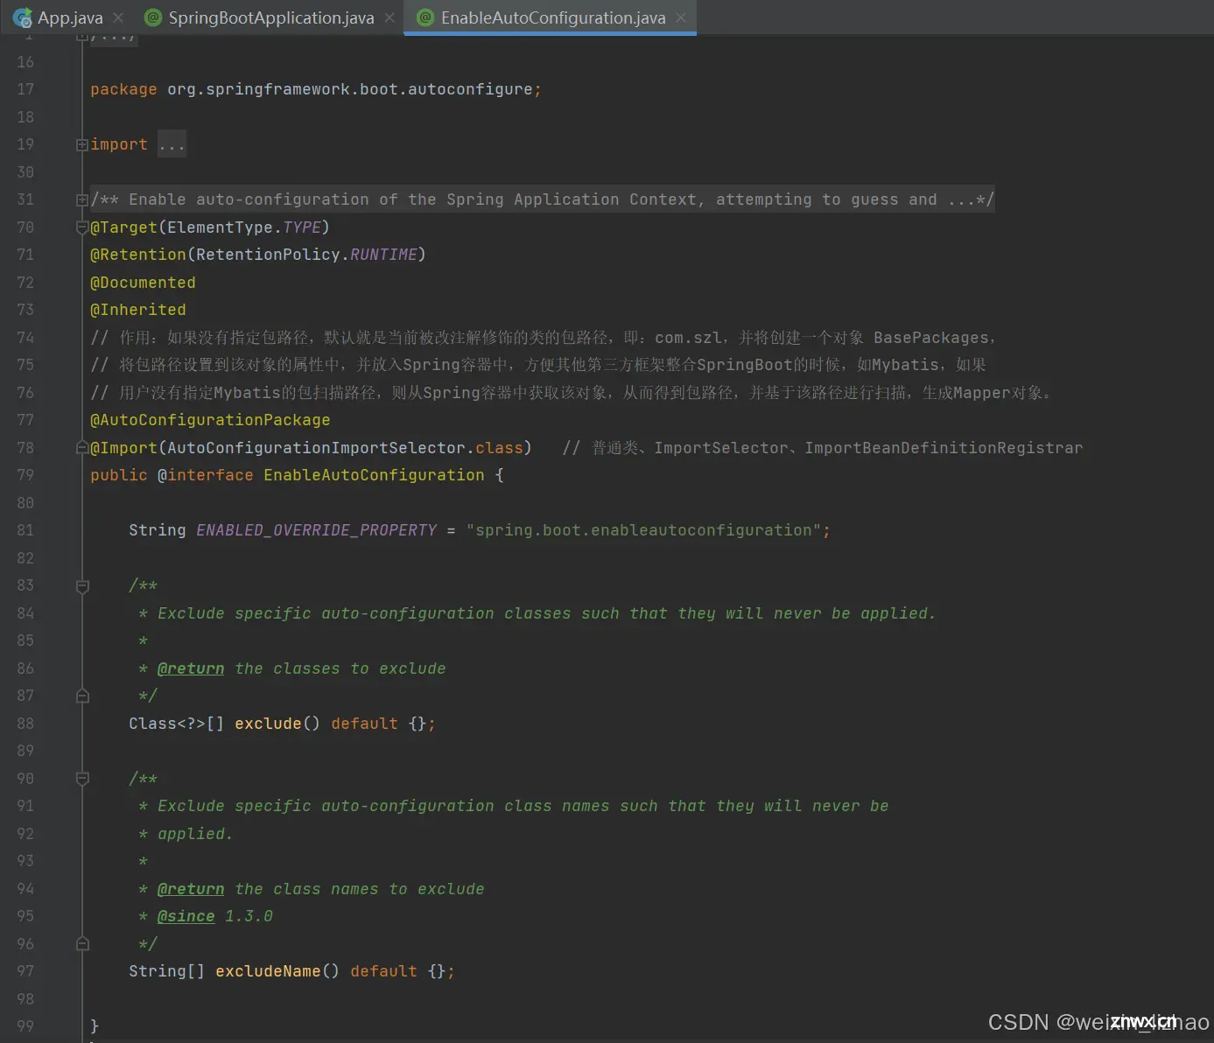
Task: Click the RetentionPolicy.RUNTIME reference
Action: (x=306, y=255)
